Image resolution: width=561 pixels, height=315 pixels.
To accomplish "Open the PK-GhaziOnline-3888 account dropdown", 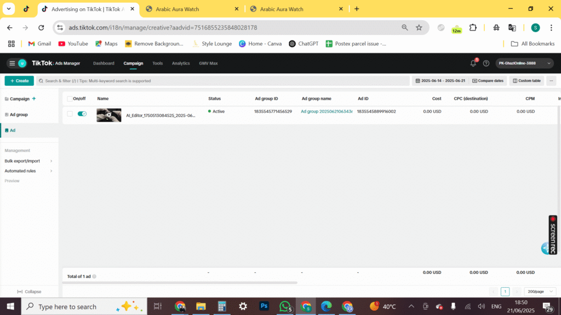I will (x=525, y=63).
